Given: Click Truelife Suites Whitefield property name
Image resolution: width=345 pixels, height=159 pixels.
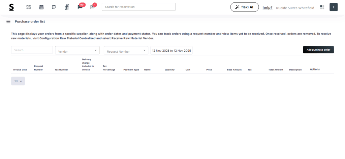Looking at the screenshot, I should [x=294, y=8].
